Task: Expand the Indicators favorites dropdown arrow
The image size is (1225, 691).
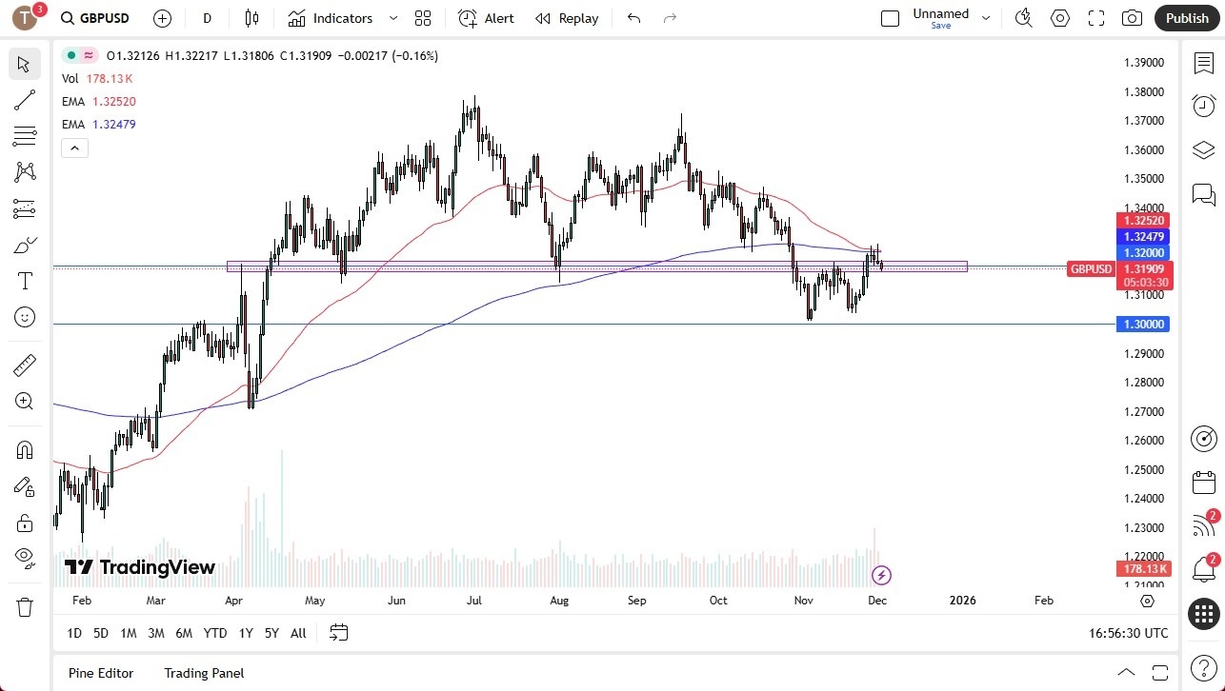Action: (393, 18)
